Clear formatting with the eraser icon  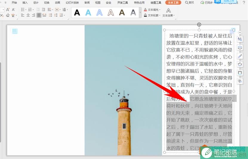(x=8, y=15)
